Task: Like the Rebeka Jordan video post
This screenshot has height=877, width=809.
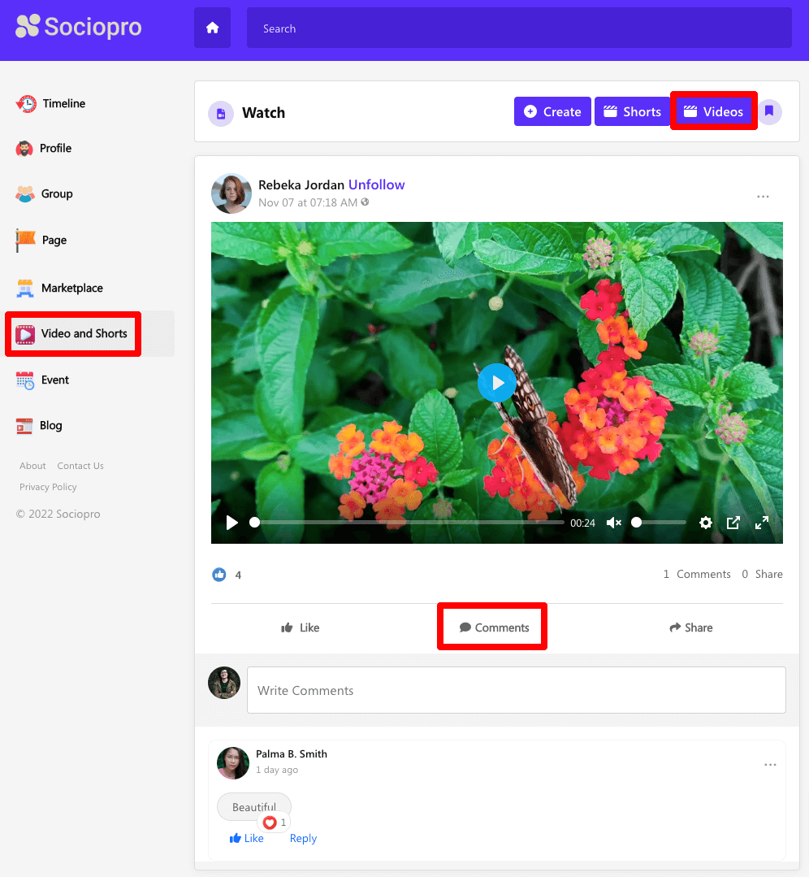Action: coord(300,627)
